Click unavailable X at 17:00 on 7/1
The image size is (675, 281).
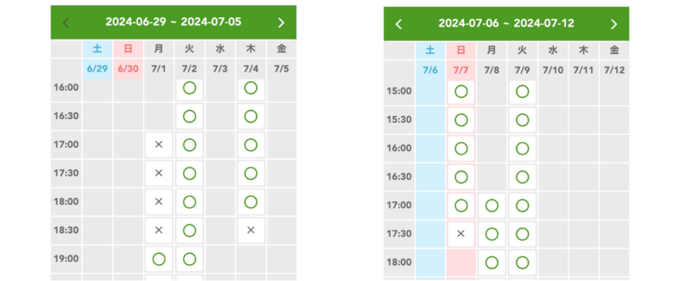tap(158, 145)
